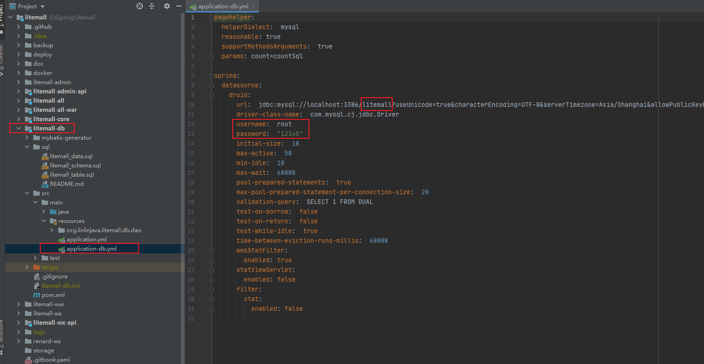The image size is (704, 364).
Task: Expand the renard-wx folder arrow
Action: 19,341
